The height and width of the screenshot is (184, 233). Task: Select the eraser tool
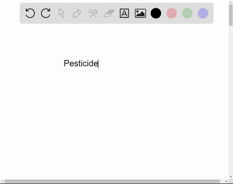click(109, 13)
